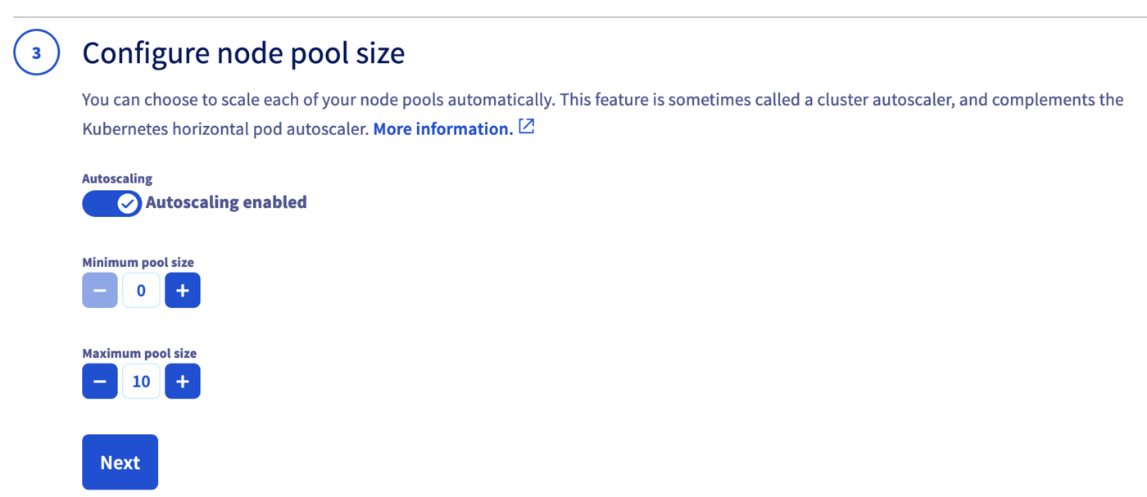Image resolution: width=1147 pixels, height=497 pixels.
Task: Click the circled step number 3 indicator
Action: coord(36,52)
